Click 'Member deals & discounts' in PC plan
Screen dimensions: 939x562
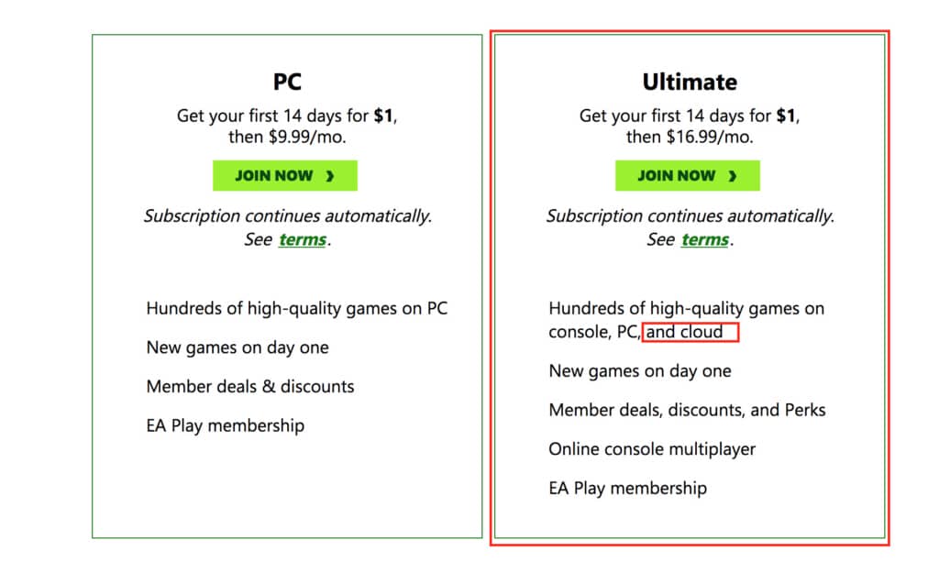(x=250, y=387)
